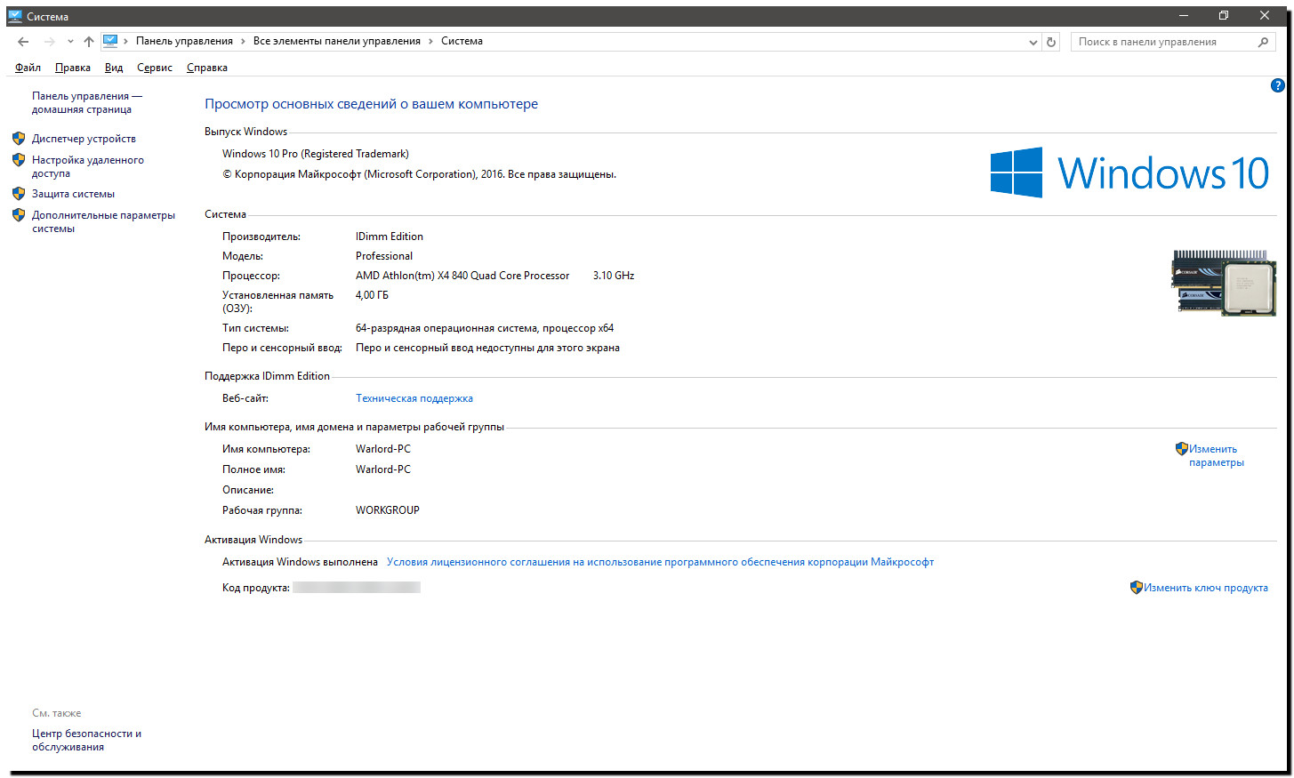Open the recent locations dropdown chevron
The image size is (1294, 778).
[x=70, y=42]
